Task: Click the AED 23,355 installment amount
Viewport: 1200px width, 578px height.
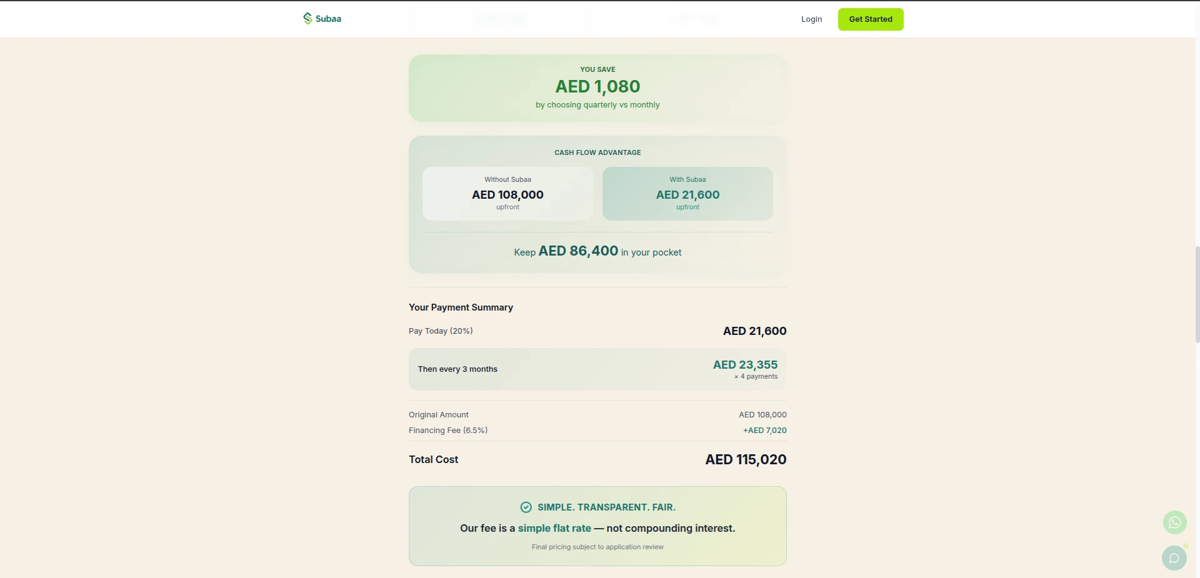Action: (745, 365)
